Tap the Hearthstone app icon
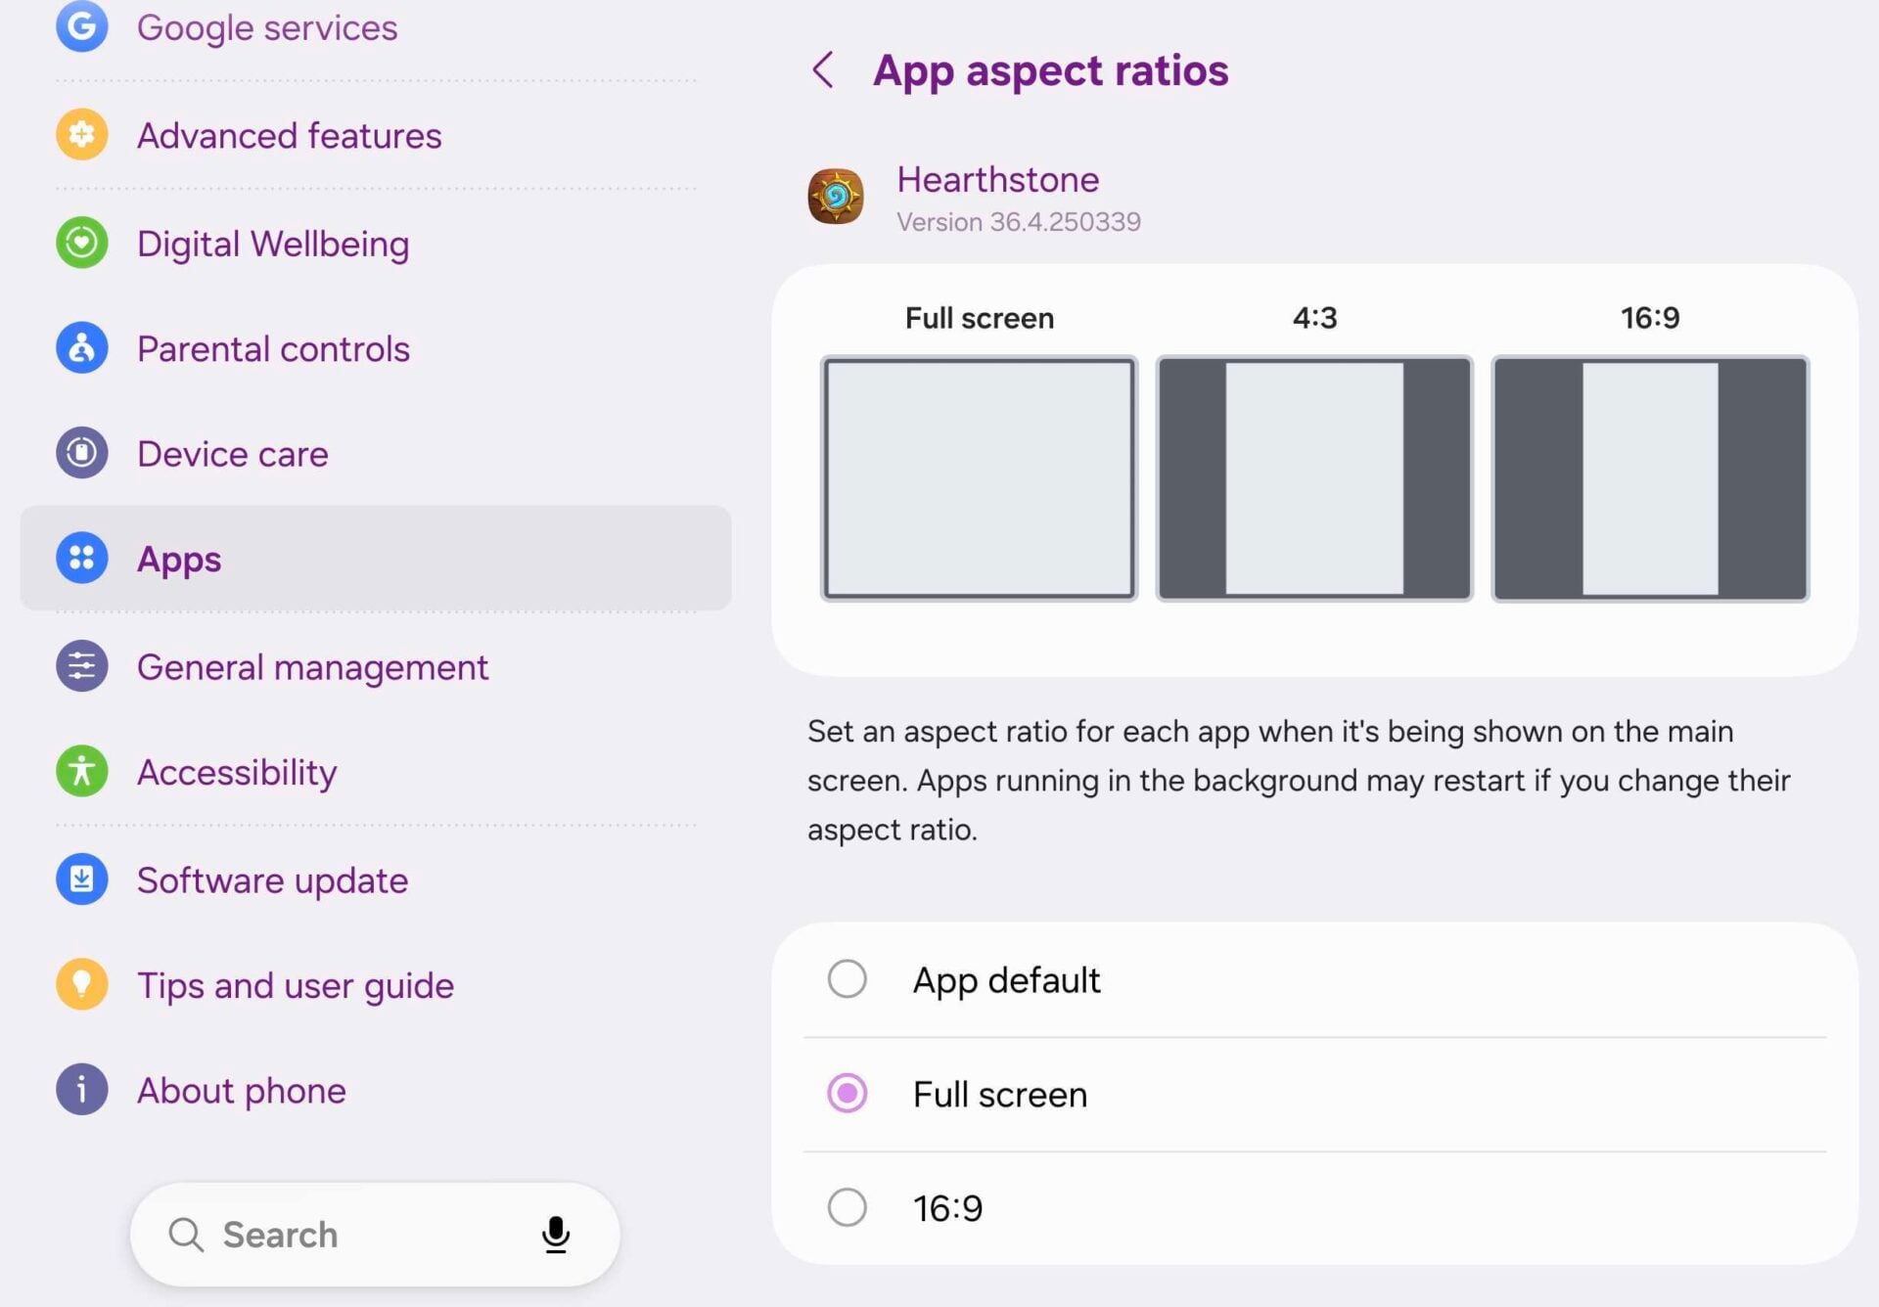 click(836, 197)
